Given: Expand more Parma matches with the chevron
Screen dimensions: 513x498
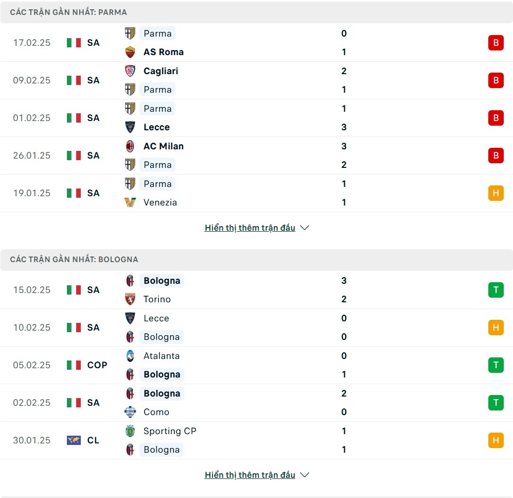Looking at the screenshot, I should tap(305, 228).
